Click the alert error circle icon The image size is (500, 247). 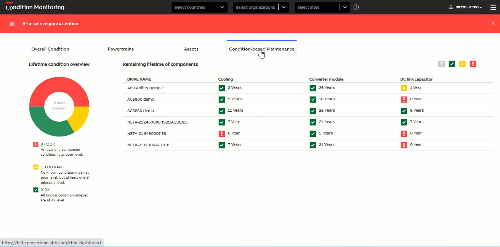click(x=12, y=24)
